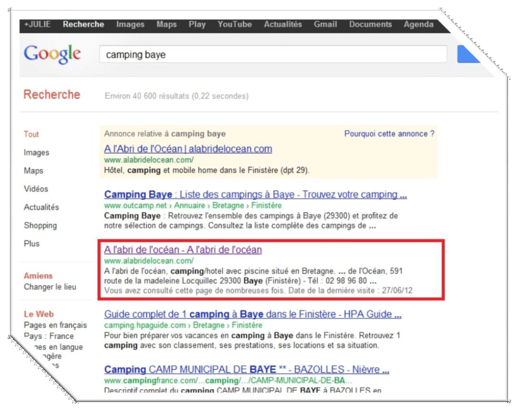Open +JULIE in the top bar
The image size is (518, 412).
coord(37,24)
